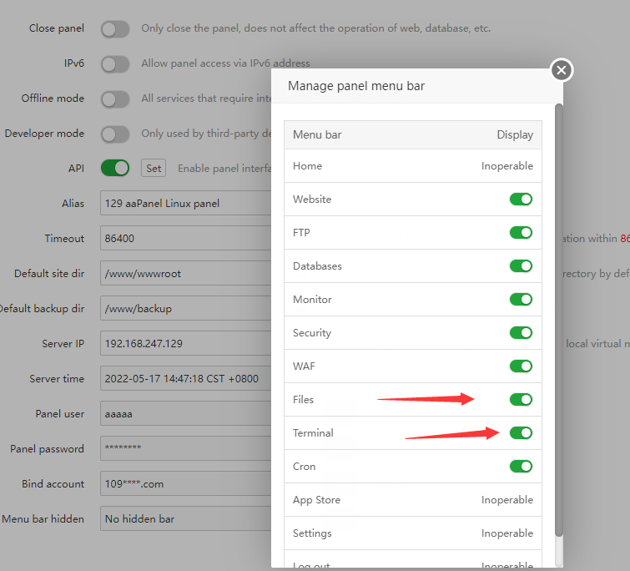
Task: Hide Files from the menu bar
Action: (x=521, y=400)
